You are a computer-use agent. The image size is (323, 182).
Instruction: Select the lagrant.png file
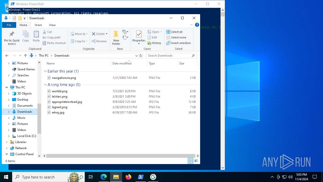[60, 107]
